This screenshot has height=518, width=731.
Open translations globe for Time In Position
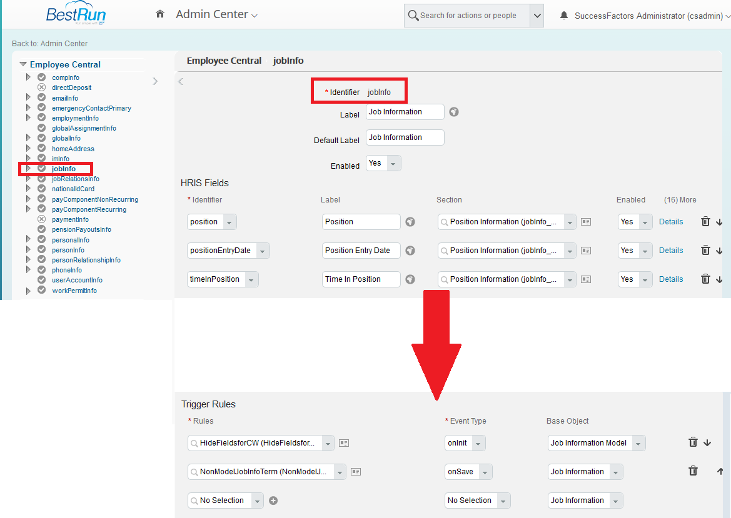pos(410,279)
